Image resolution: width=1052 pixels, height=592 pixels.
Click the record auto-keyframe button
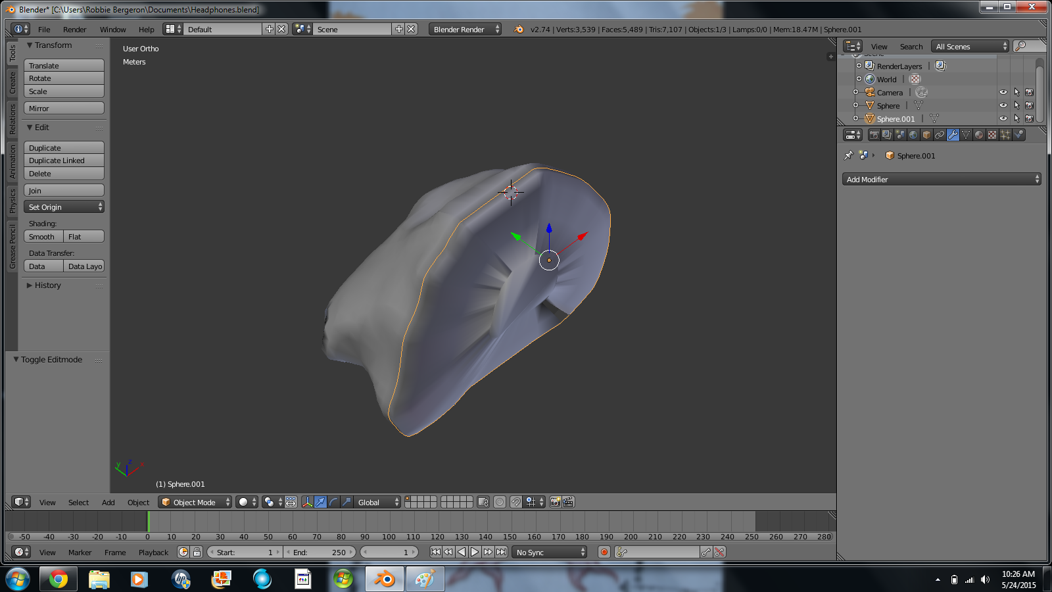[604, 552]
